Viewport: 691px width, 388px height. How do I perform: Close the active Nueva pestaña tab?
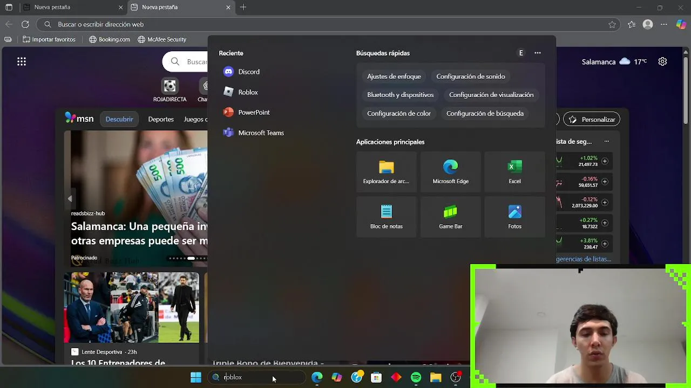click(x=228, y=8)
